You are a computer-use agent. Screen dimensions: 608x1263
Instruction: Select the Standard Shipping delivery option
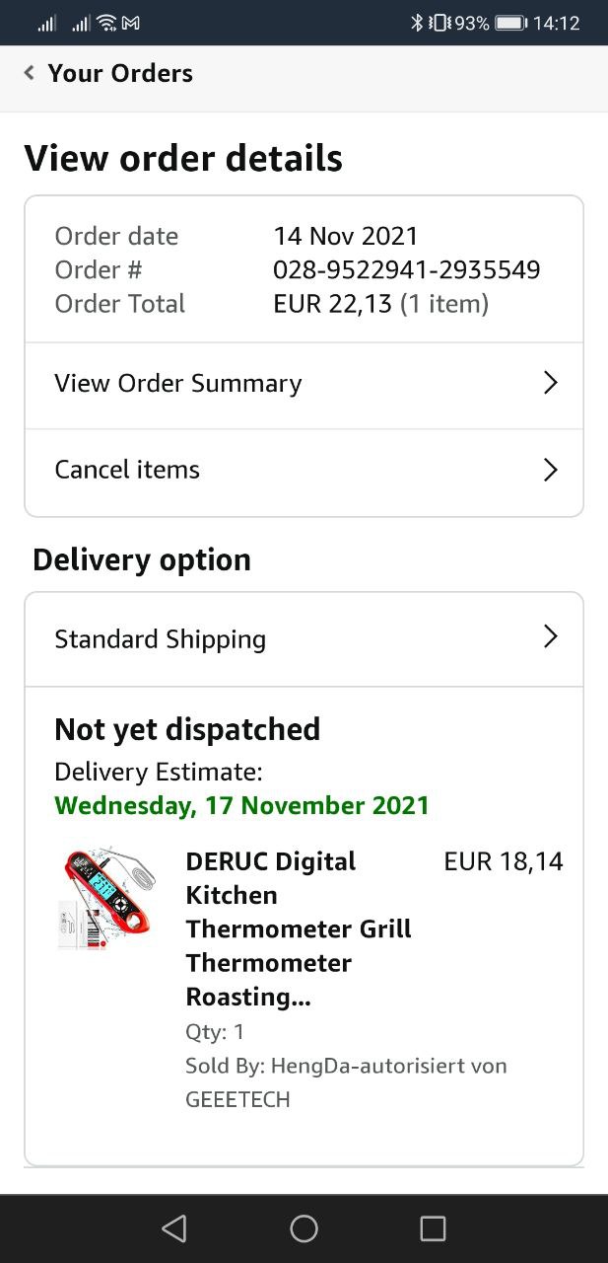pyautogui.click(x=304, y=639)
